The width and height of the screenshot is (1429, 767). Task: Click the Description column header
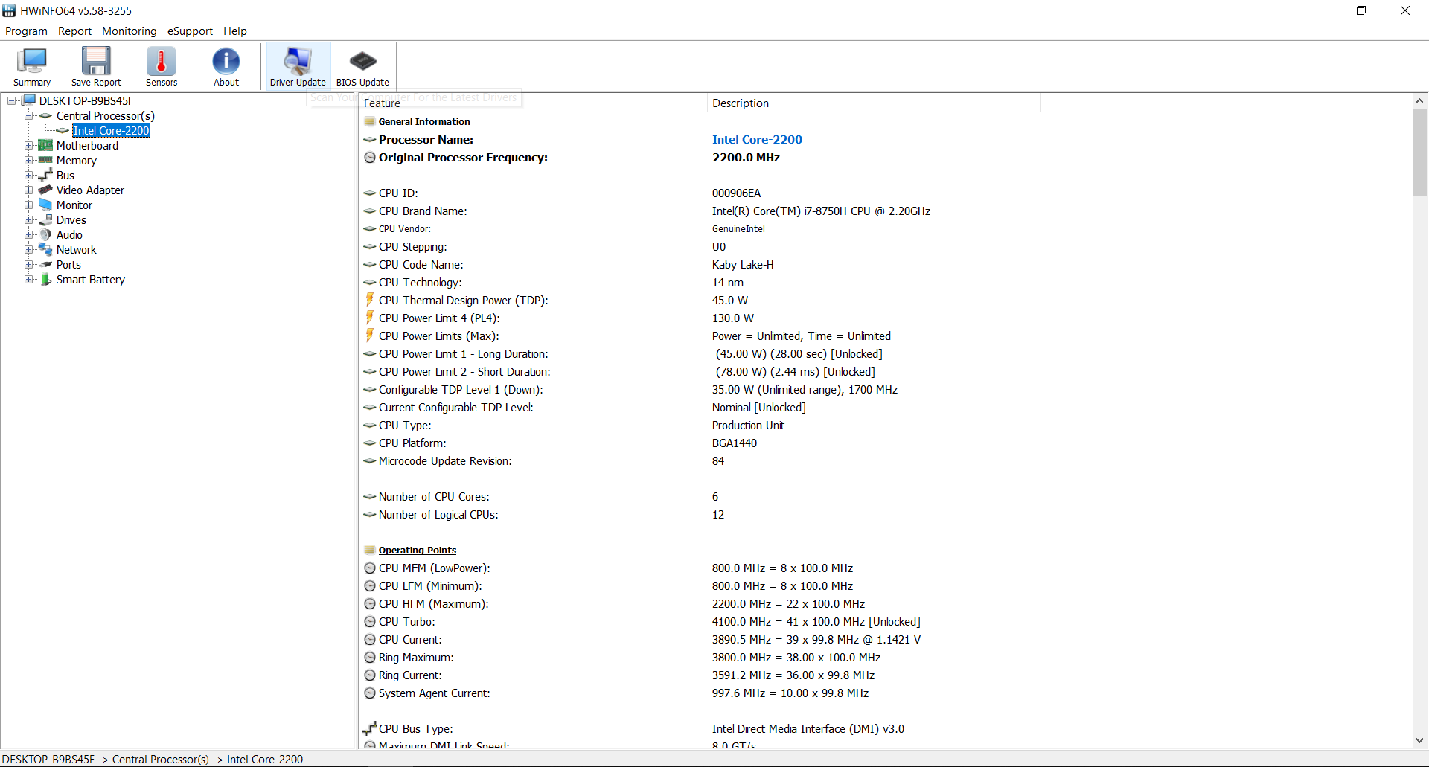[874, 103]
